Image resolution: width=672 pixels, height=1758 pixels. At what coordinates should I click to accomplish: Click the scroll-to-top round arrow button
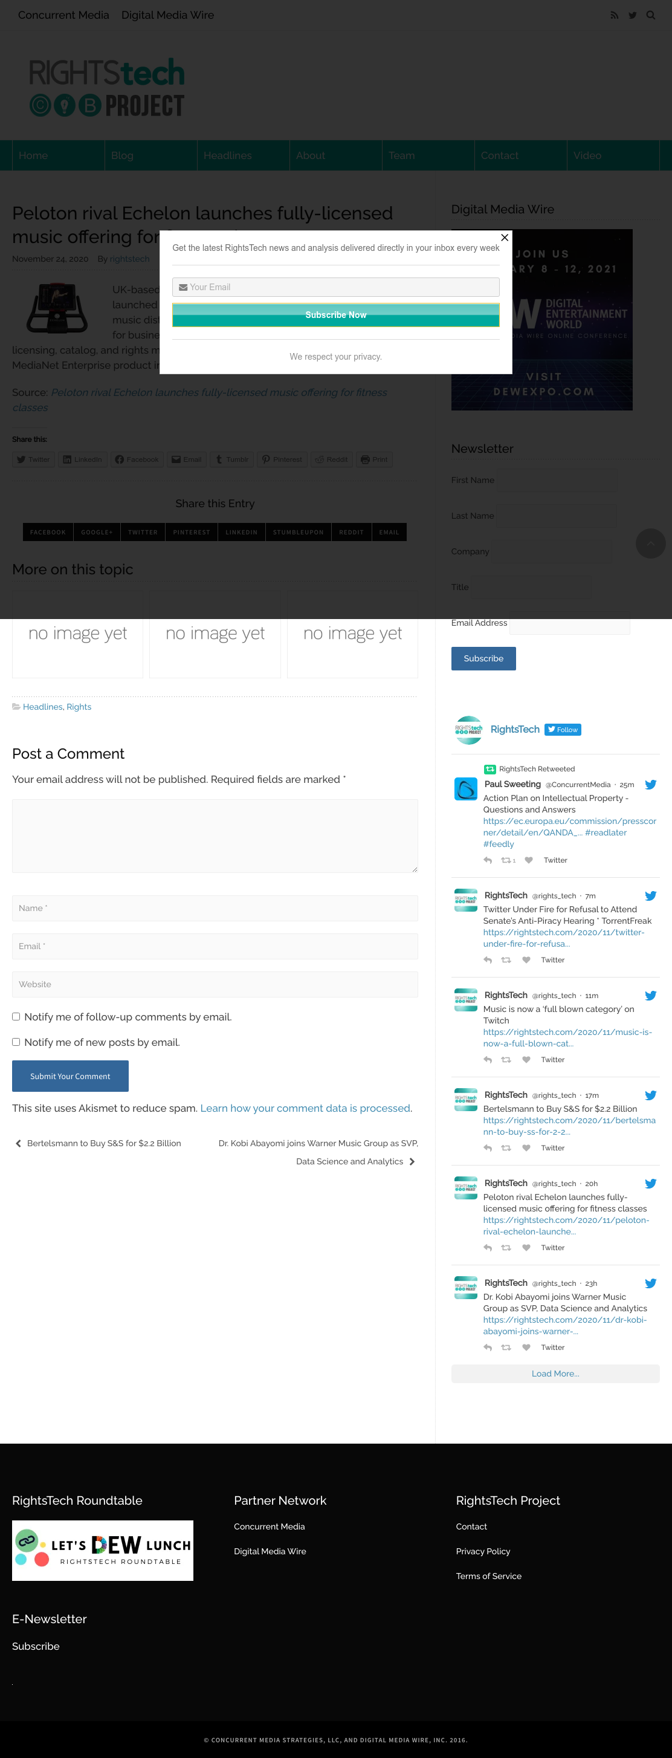point(650,543)
